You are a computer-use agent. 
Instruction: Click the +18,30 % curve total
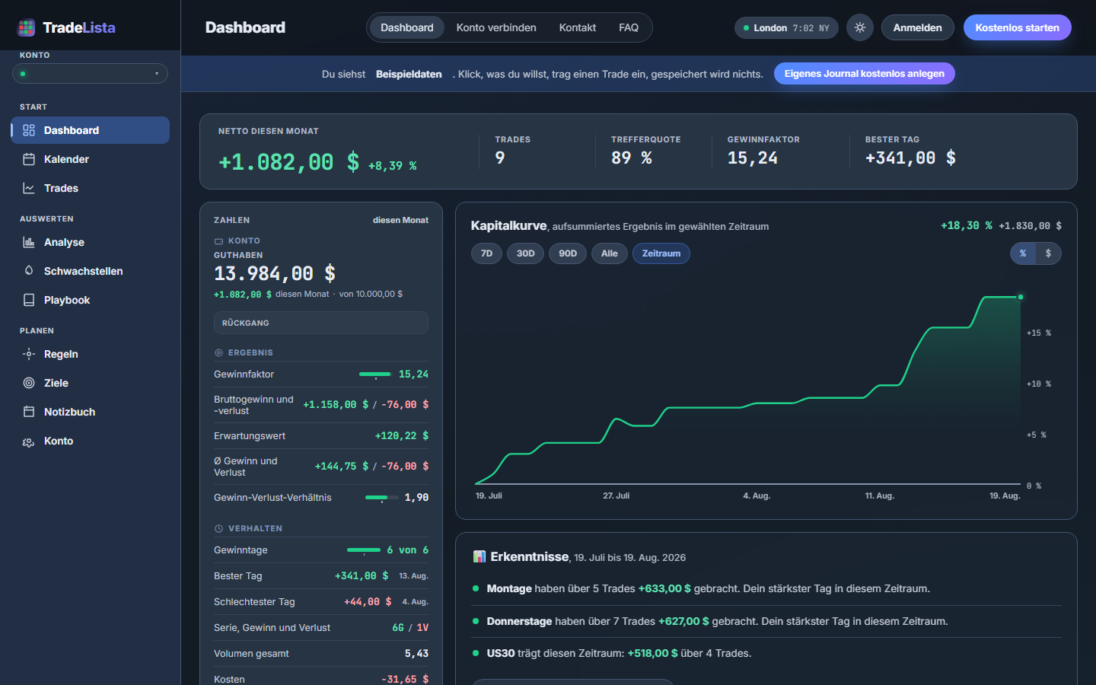(967, 226)
